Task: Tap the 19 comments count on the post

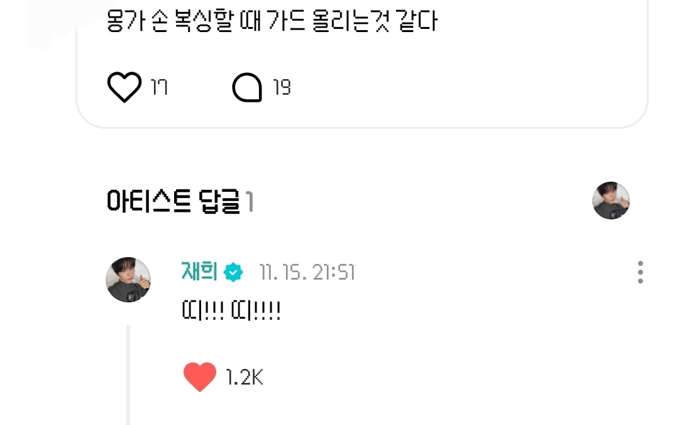Action: 282,87
